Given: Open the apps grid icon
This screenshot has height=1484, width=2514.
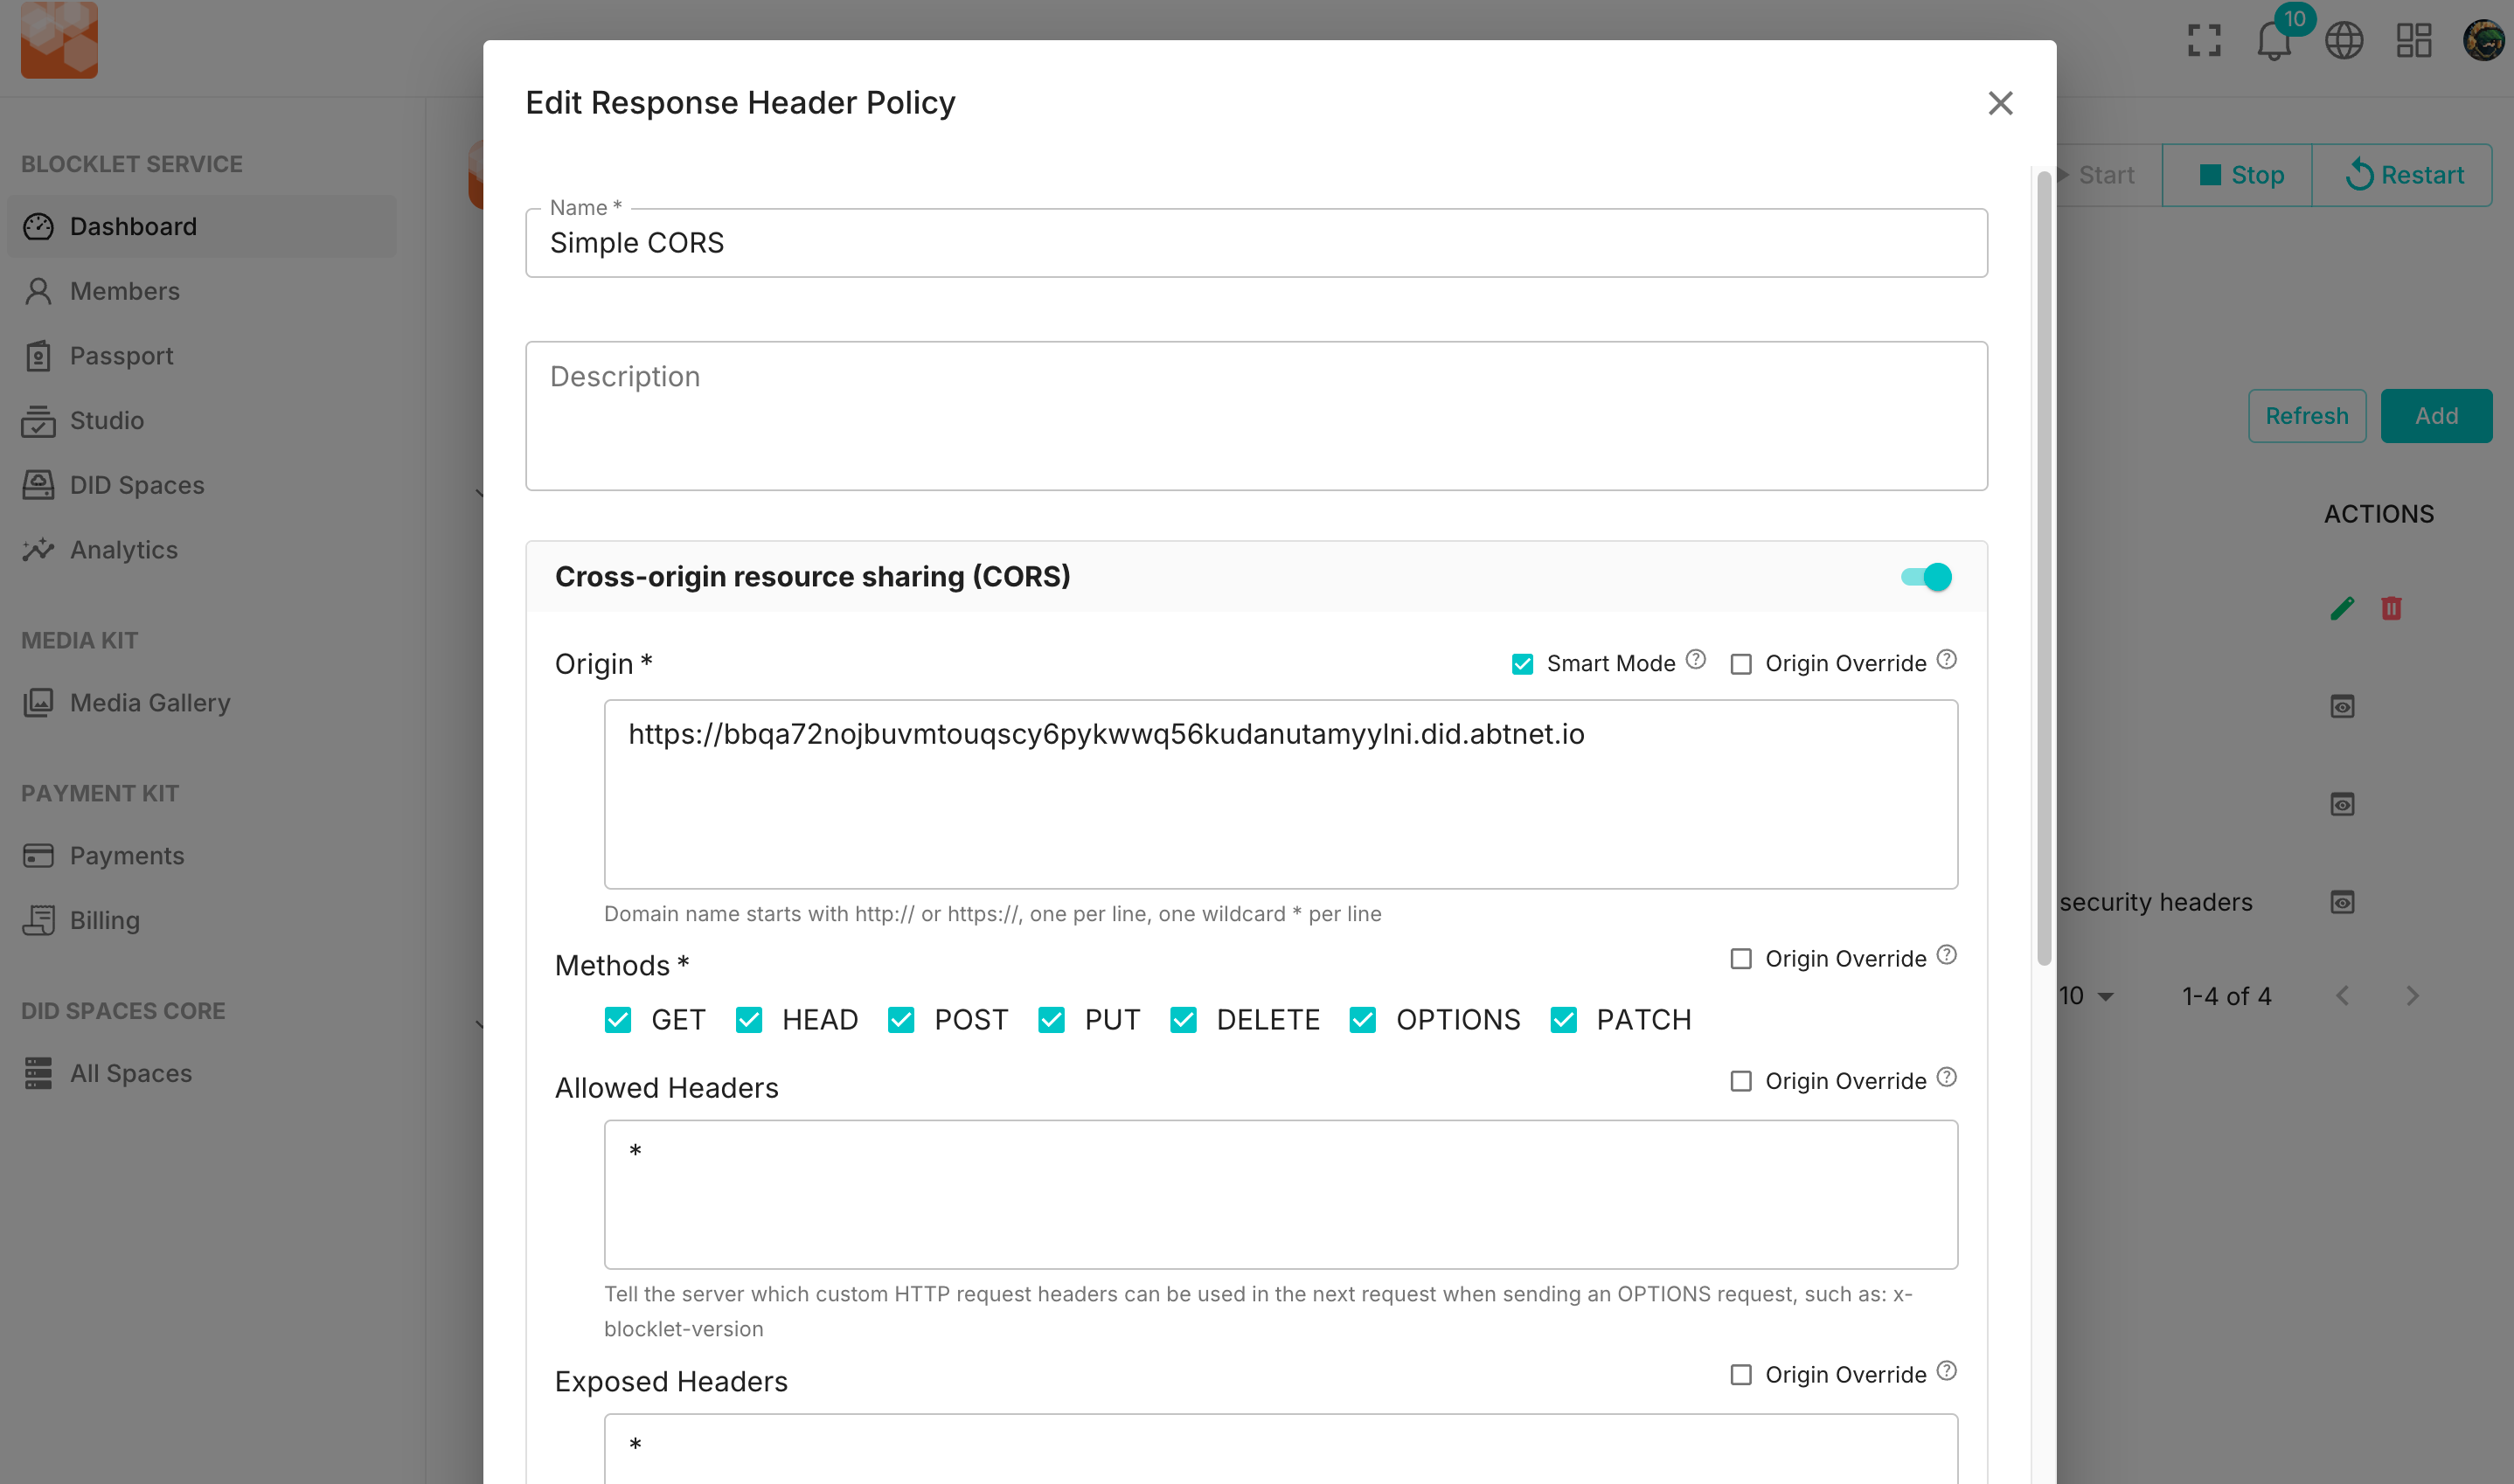Looking at the screenshot, I should coord(2413,41).
